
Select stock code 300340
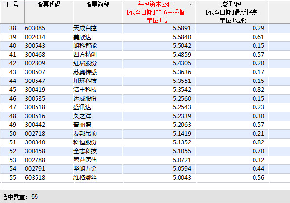click(35, 142)
